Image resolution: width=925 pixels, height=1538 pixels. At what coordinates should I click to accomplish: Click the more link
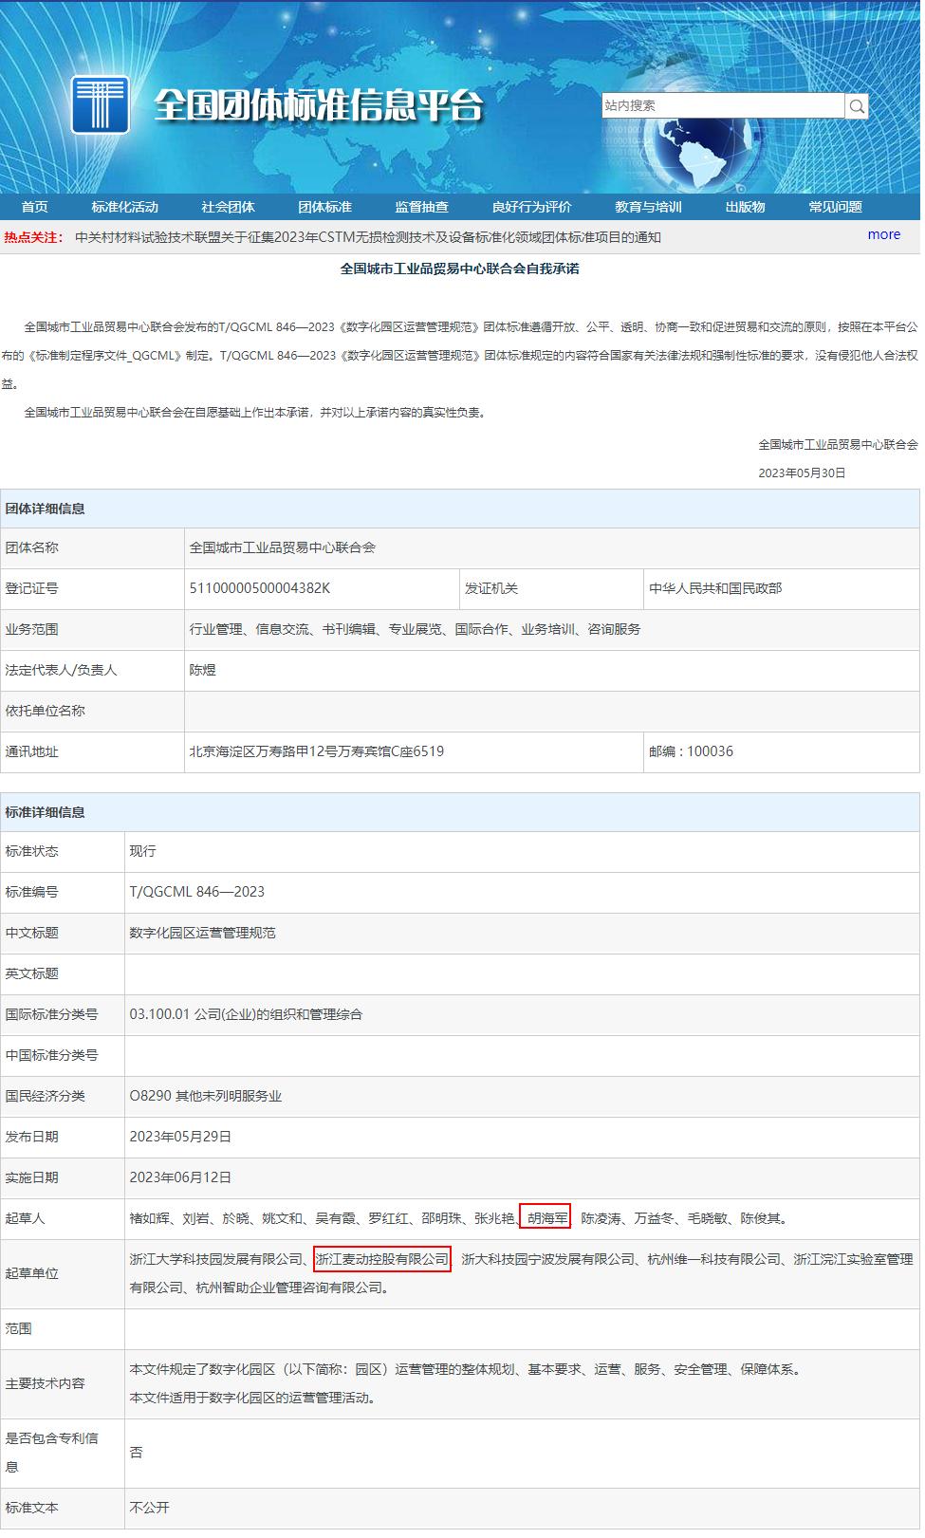[x=884, y=234]
